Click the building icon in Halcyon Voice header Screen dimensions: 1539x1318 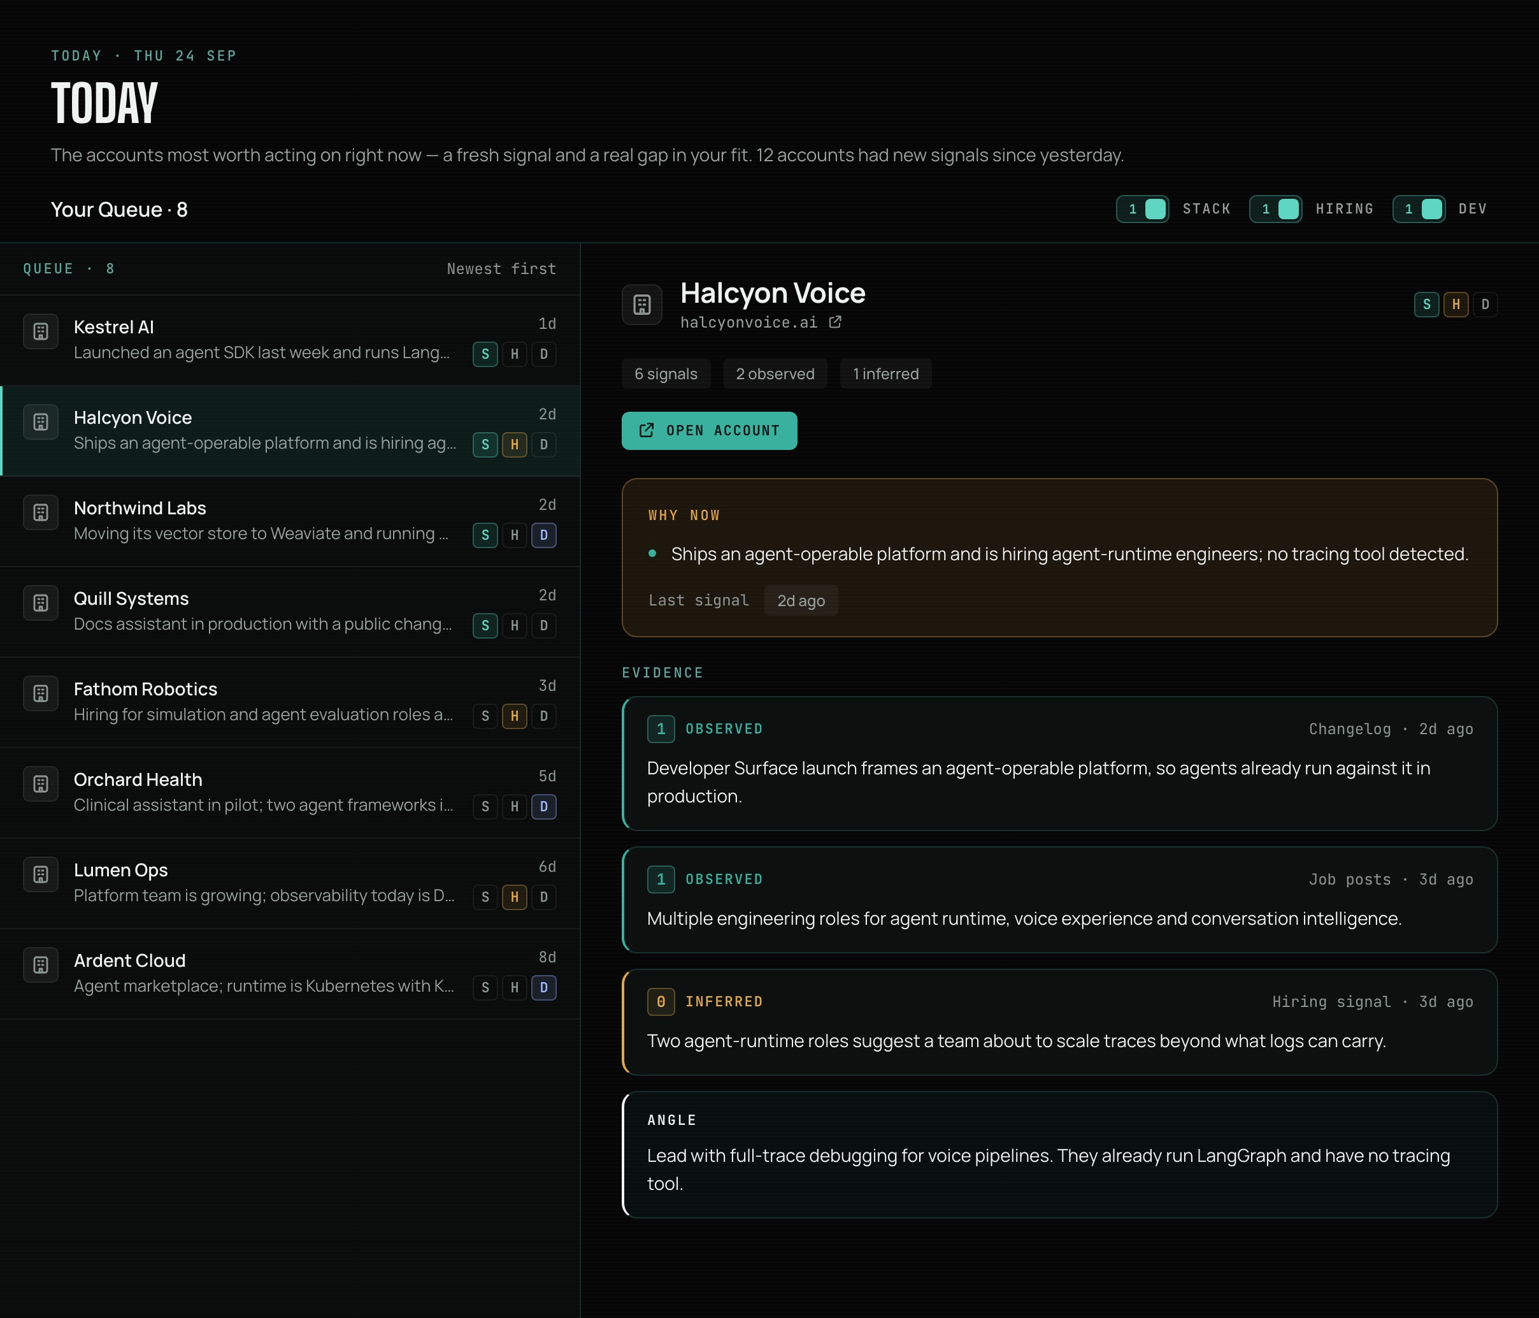pyautogui.click(x=641, y=305)
